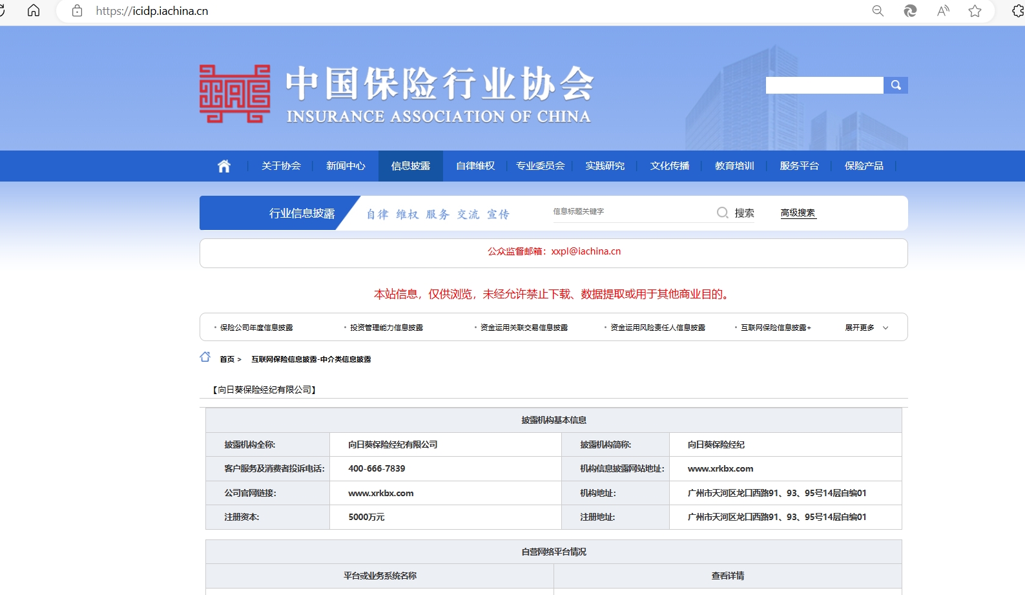Click www.xrkbx.com in 公司官网链接 row
Image resolution: width=1025 pixels, height=595 pixels.
coord(380,493)
